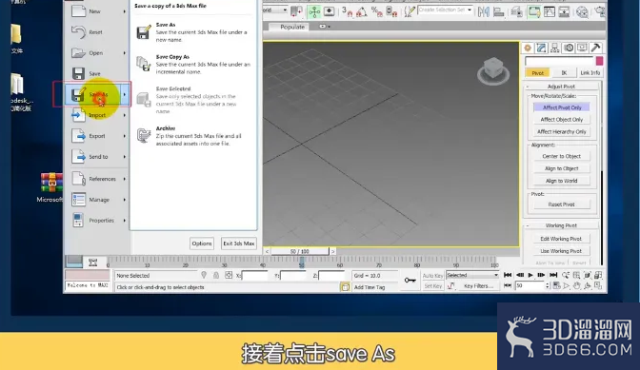Click the object name field in command panel
Screen dimensions: 640x370
pos(559,61)
